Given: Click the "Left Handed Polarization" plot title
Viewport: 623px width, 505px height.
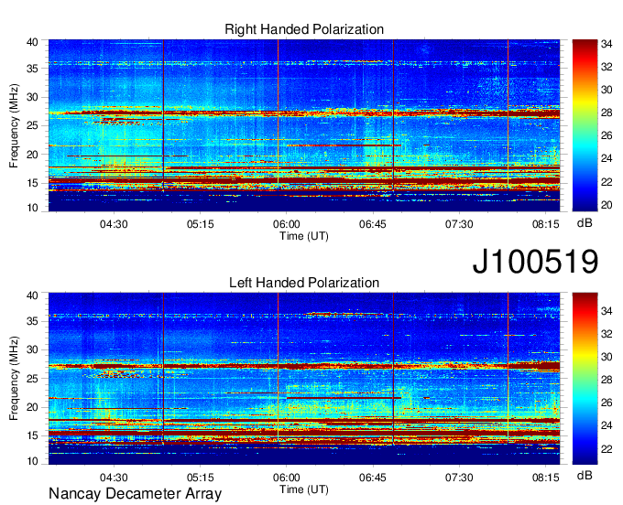Looking at the screenshot, I should [304, 283].
